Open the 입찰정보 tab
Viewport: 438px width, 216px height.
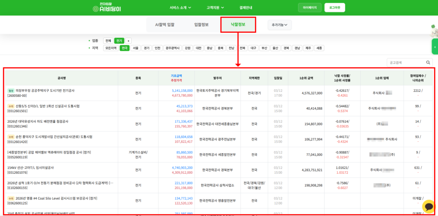[201, 25]
